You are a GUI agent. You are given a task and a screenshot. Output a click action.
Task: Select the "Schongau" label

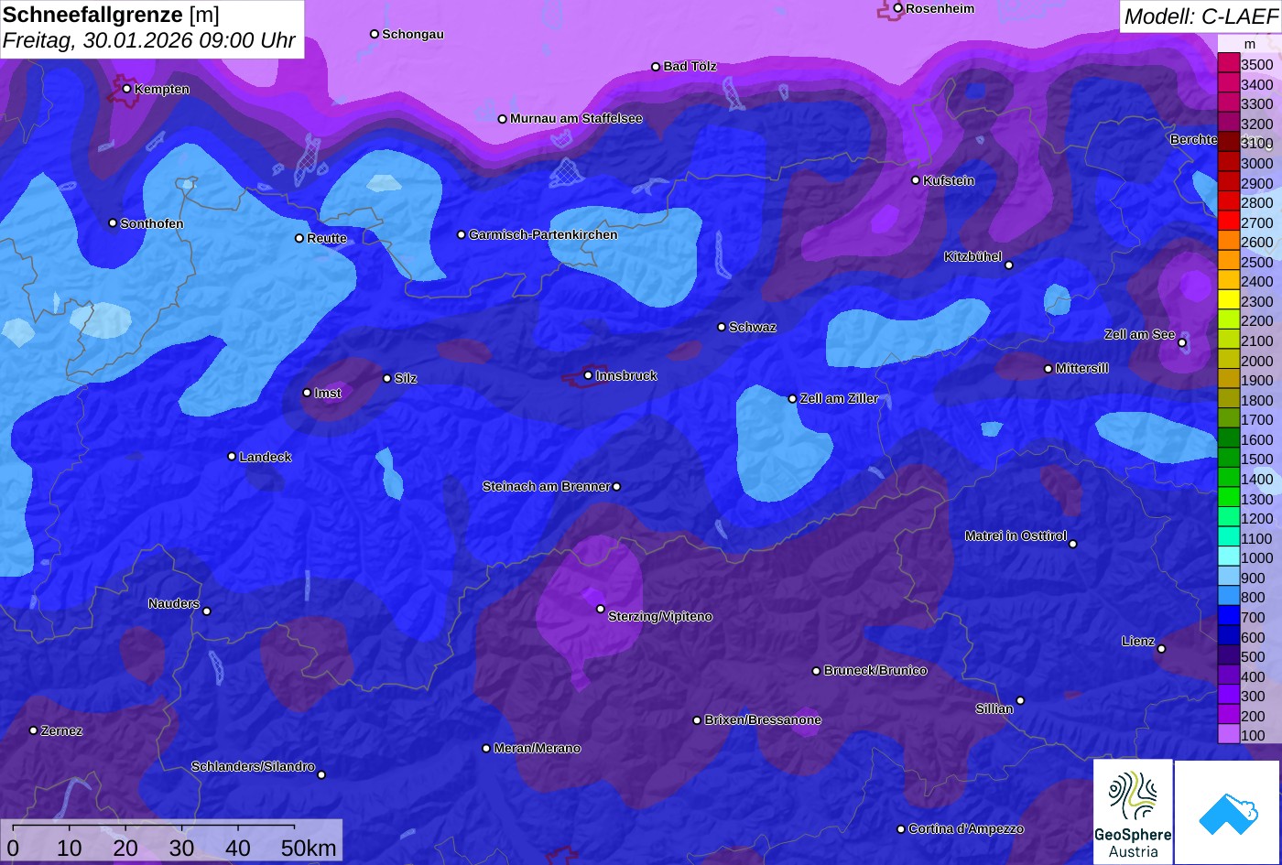(x=413, y=35)
